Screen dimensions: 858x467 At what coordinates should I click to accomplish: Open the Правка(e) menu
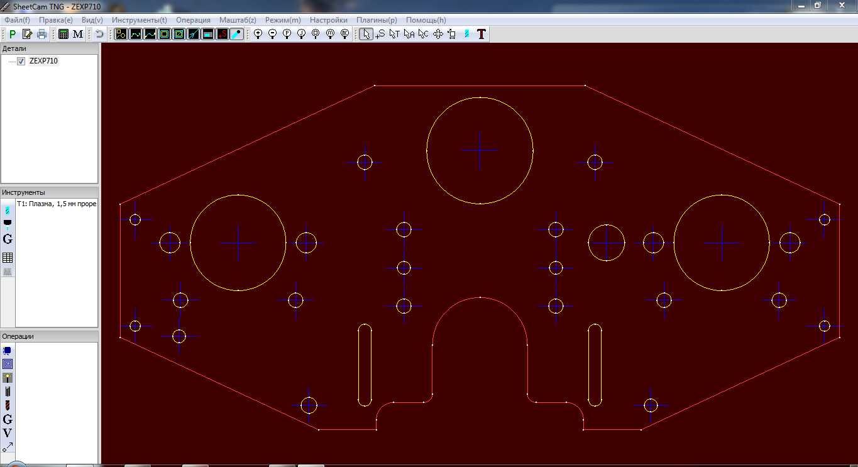(55, 20)
